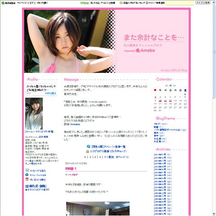
Task: Click the send message envelope icon
Action: [x=27, y=170]
